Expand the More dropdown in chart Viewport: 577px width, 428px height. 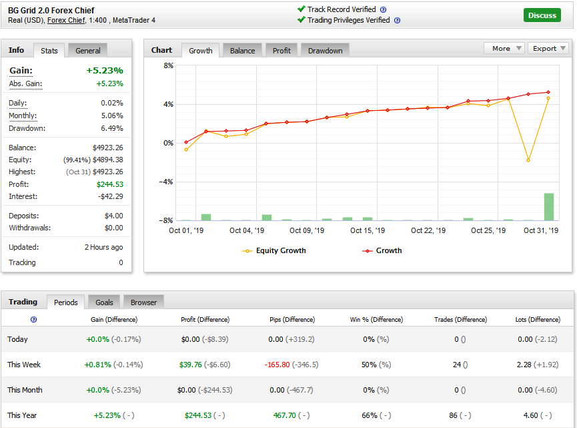click(x=504, y=48)
